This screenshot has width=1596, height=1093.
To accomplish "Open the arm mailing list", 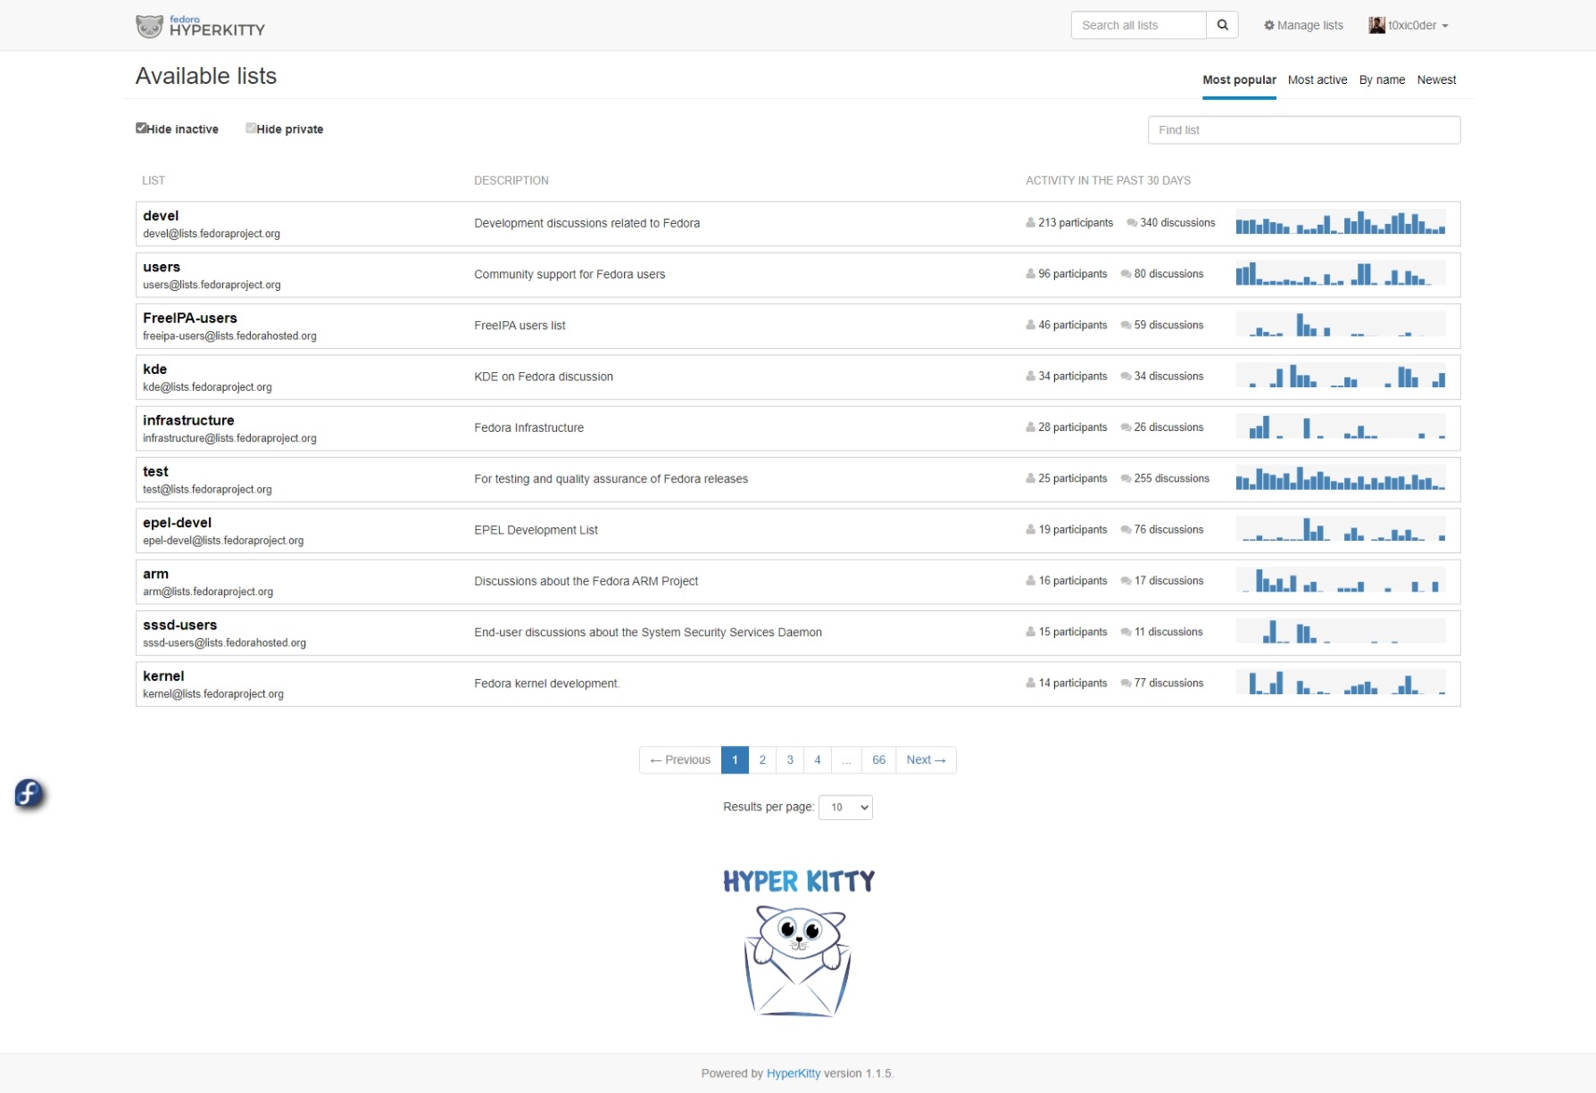I will 155,574.
